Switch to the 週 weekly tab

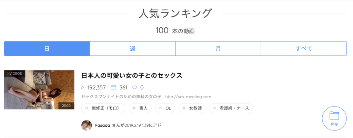click(132, 49)
